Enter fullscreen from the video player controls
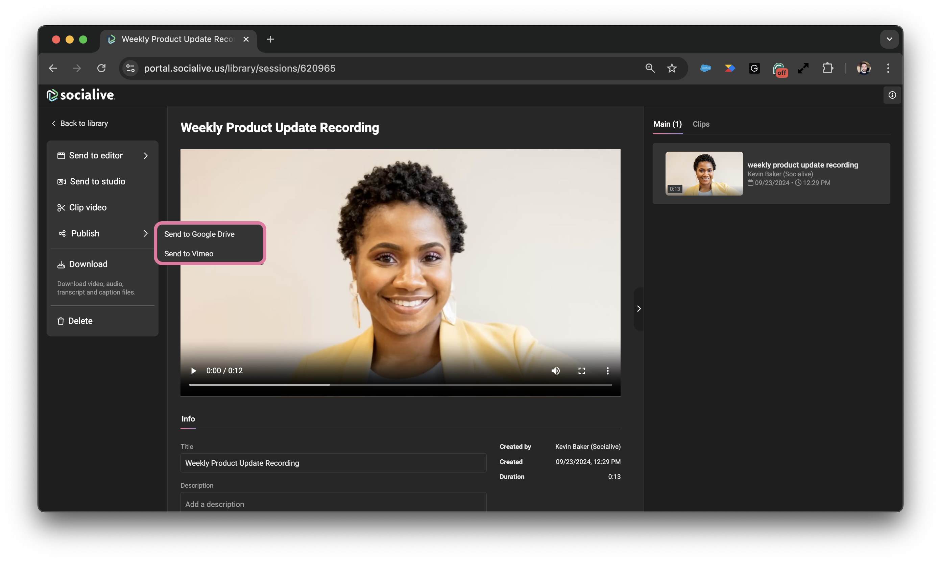Screen dimensions: 941x562 coord(581,371)
